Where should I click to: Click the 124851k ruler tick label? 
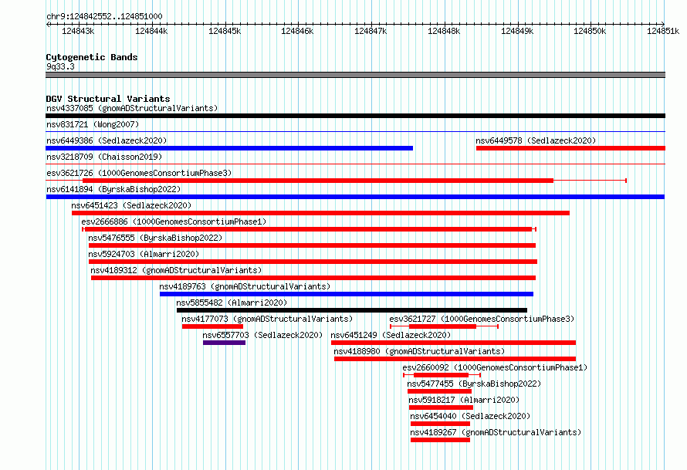[663, 31]
